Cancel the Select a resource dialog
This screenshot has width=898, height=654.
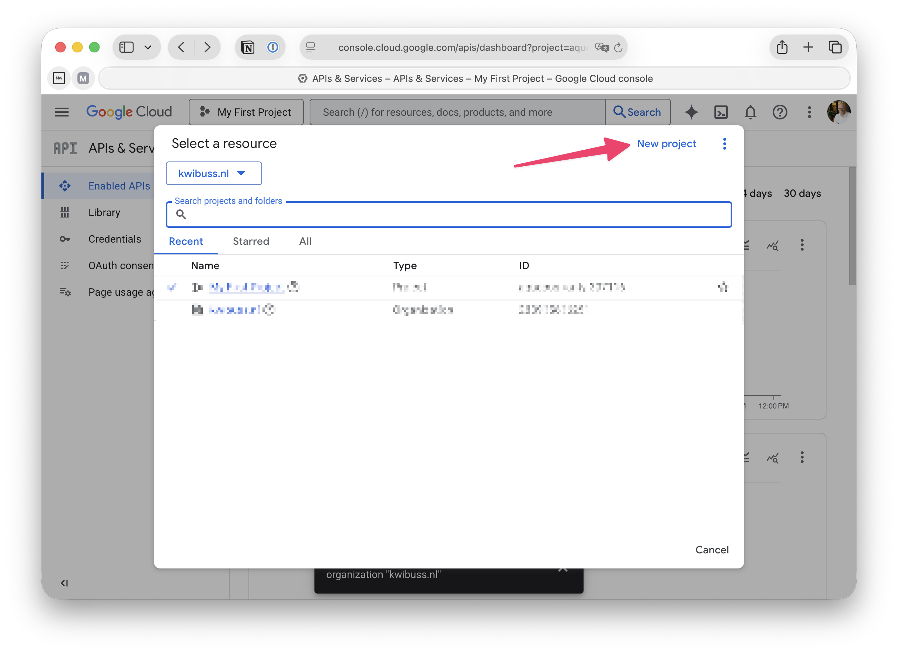[x=711, y=550]
